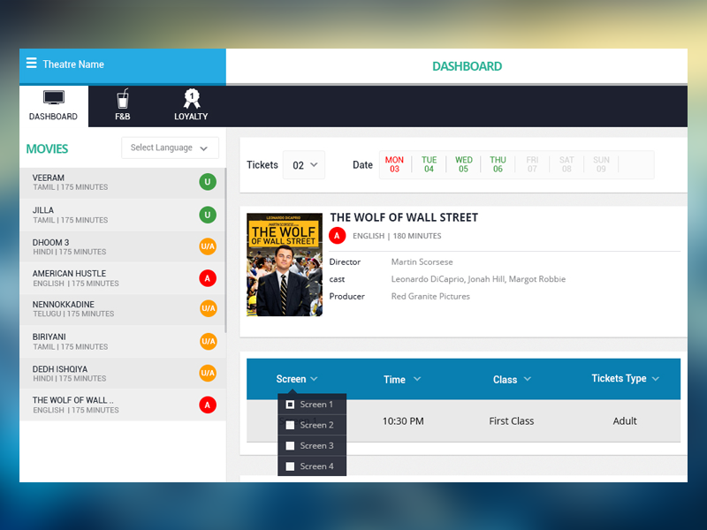Select date SAT 08
This screenshot has width=707, height=530.
point(566,164)
